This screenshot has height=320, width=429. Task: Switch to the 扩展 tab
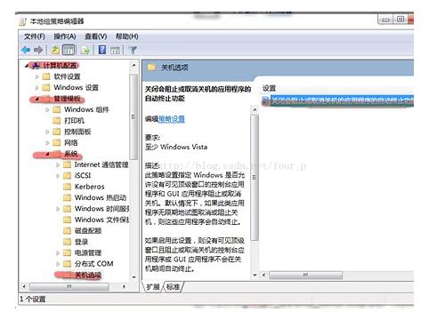(153, 287)
